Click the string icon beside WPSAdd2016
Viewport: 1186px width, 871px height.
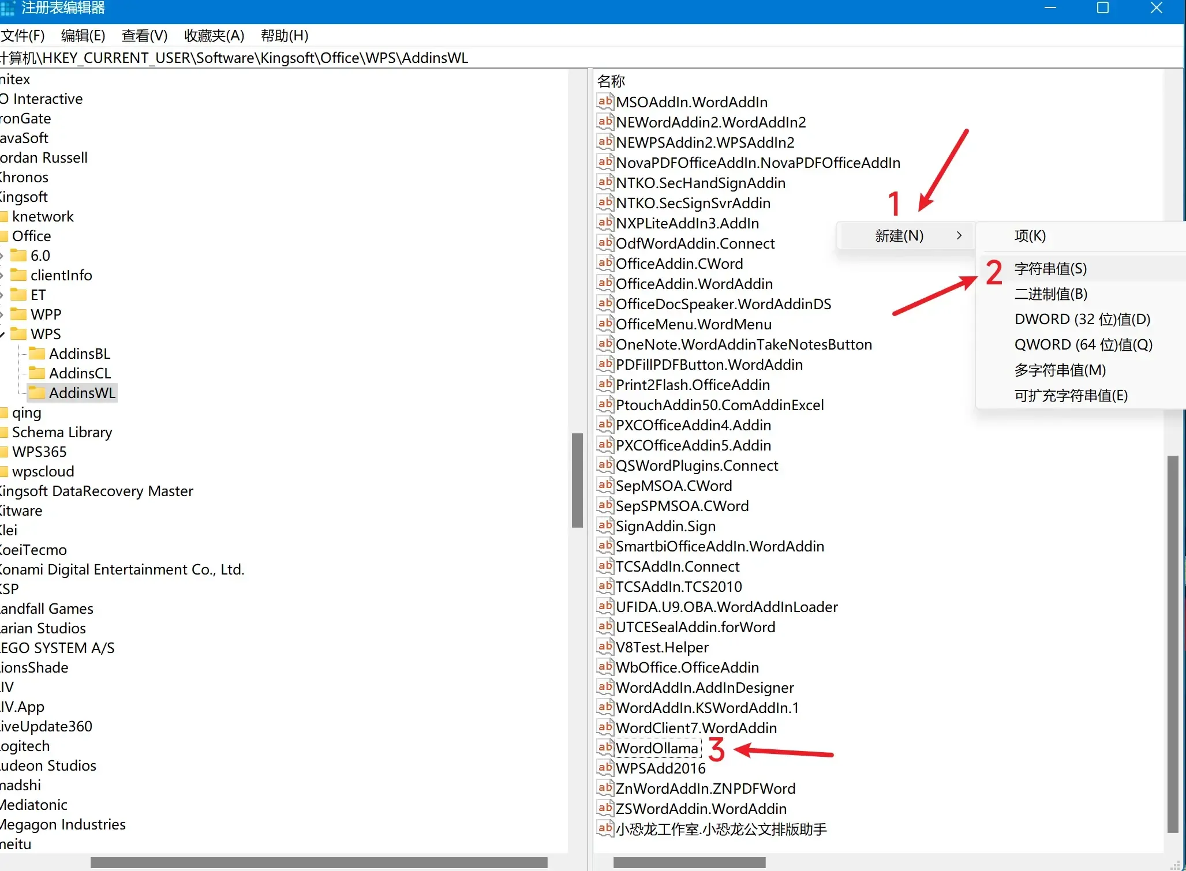point(605,768)
